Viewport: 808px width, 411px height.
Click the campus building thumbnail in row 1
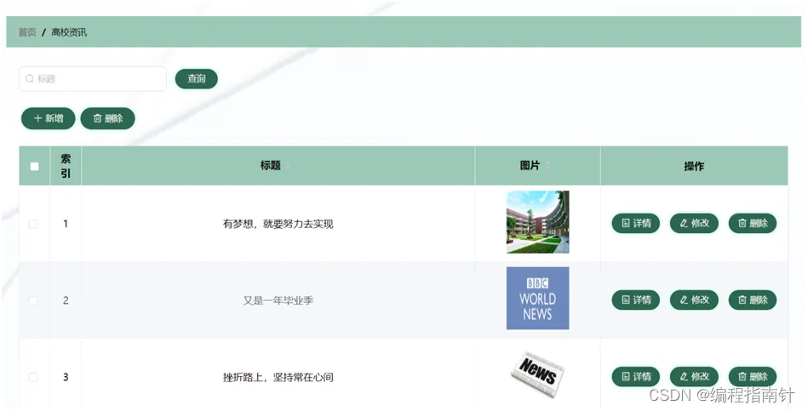[x=537, y=222]
